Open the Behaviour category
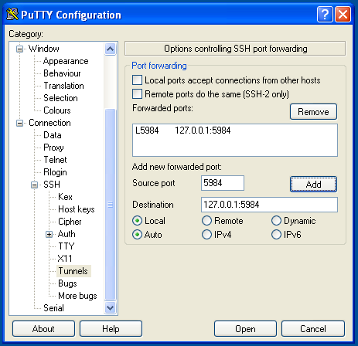The width and height of the screenshot is (358, 346). click(x=62, y=73)
